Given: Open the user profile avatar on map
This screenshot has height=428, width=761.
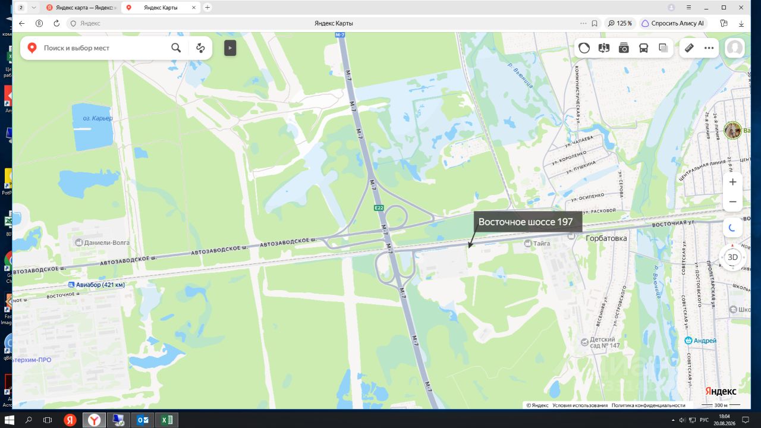Looking at the screenshot, I should tap(735, 48).
